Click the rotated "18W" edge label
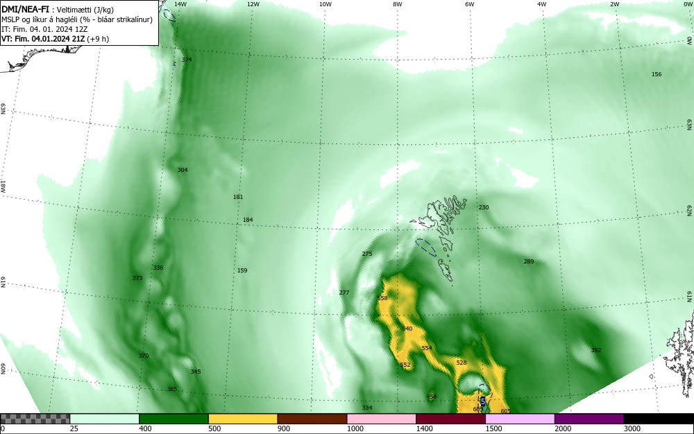This screenshot has height=434, width=694. (3, 187)
